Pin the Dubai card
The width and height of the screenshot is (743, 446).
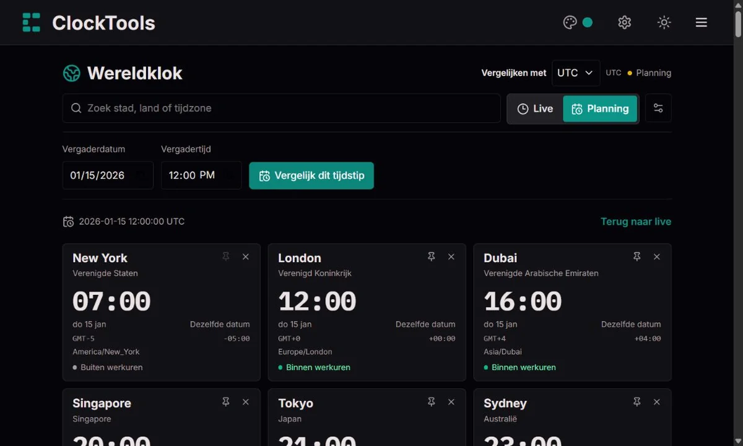click(637, 256)
